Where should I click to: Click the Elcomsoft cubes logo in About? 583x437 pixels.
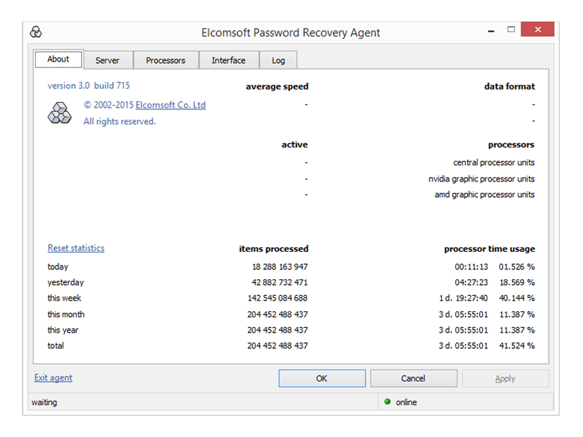tap(60, 113)
